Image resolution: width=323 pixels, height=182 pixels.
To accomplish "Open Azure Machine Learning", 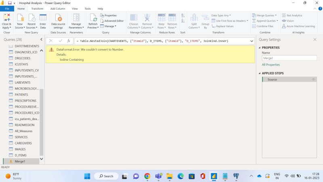I will point(298,26).
